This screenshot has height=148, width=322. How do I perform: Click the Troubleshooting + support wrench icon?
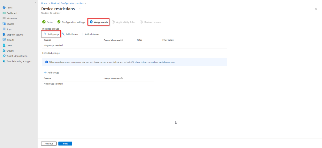coord(4,61)
